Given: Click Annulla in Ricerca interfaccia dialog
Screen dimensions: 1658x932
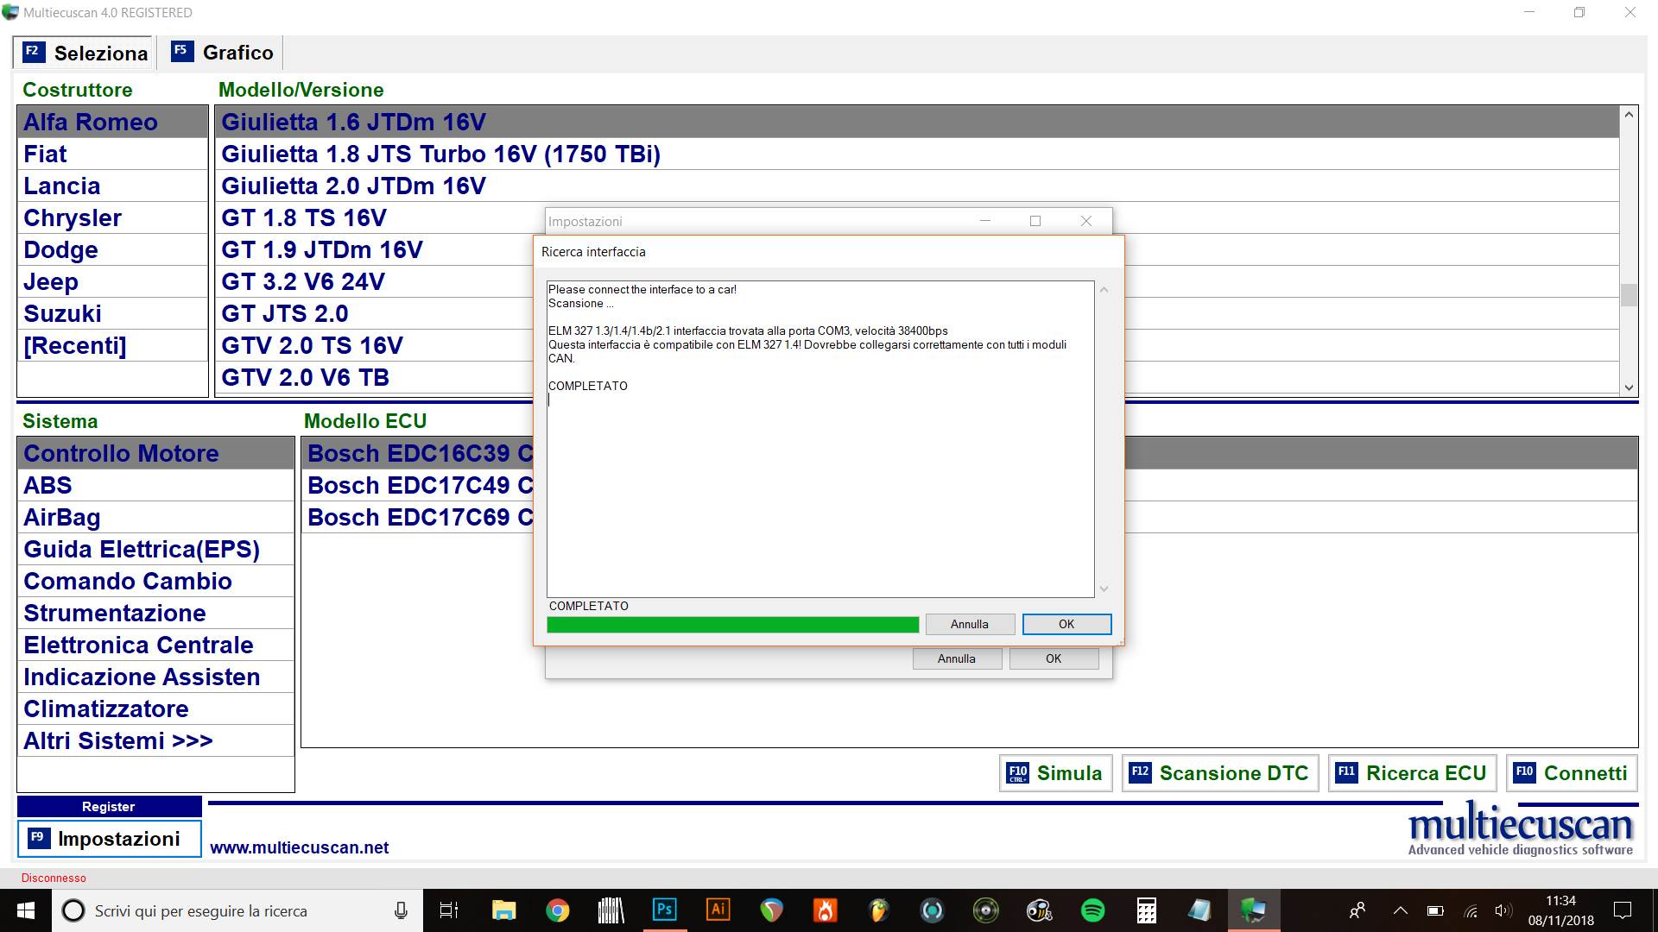Looking at the screenshot, I should click(x=970, y=624).
